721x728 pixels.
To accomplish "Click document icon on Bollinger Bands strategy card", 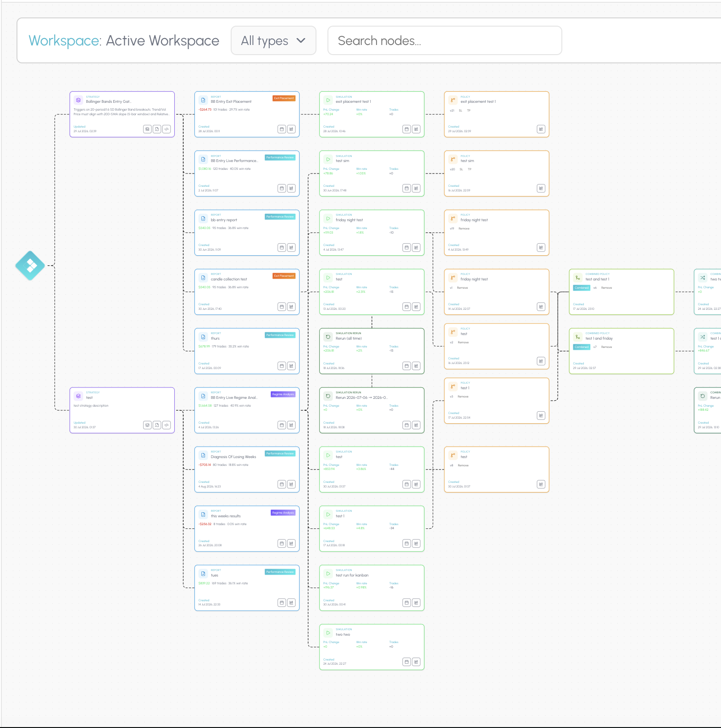I will click(157, 129).
